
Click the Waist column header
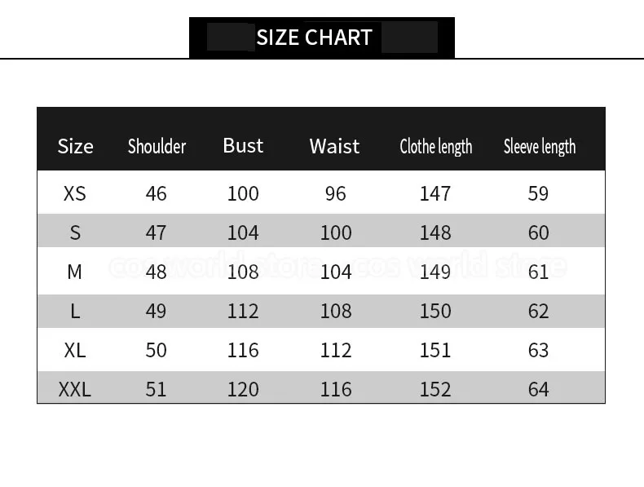pos(334,146)
